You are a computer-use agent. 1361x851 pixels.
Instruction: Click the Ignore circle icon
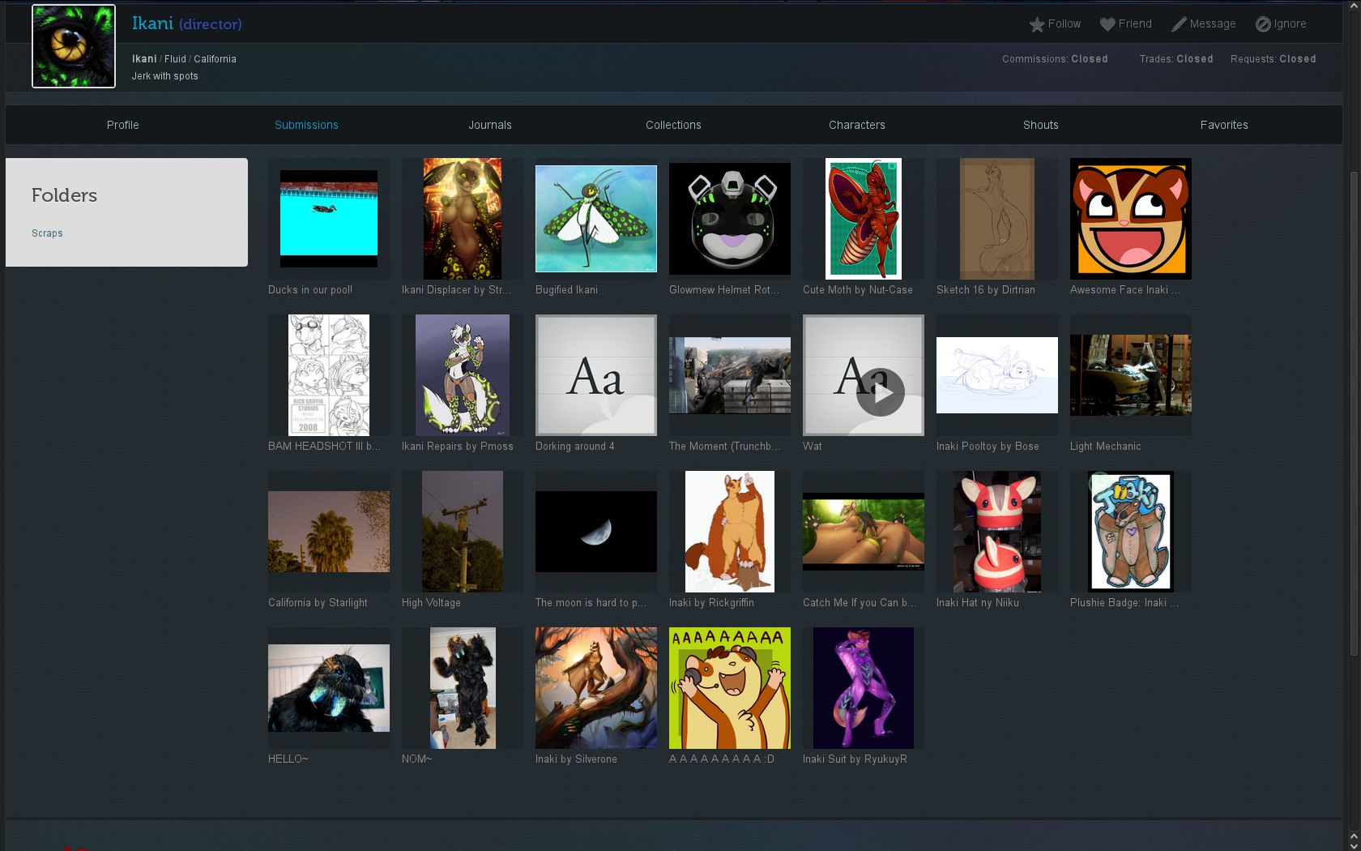click(1263, 24)
